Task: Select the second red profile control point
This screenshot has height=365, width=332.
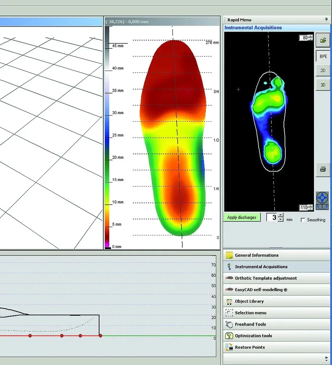Action: (61, 336)
